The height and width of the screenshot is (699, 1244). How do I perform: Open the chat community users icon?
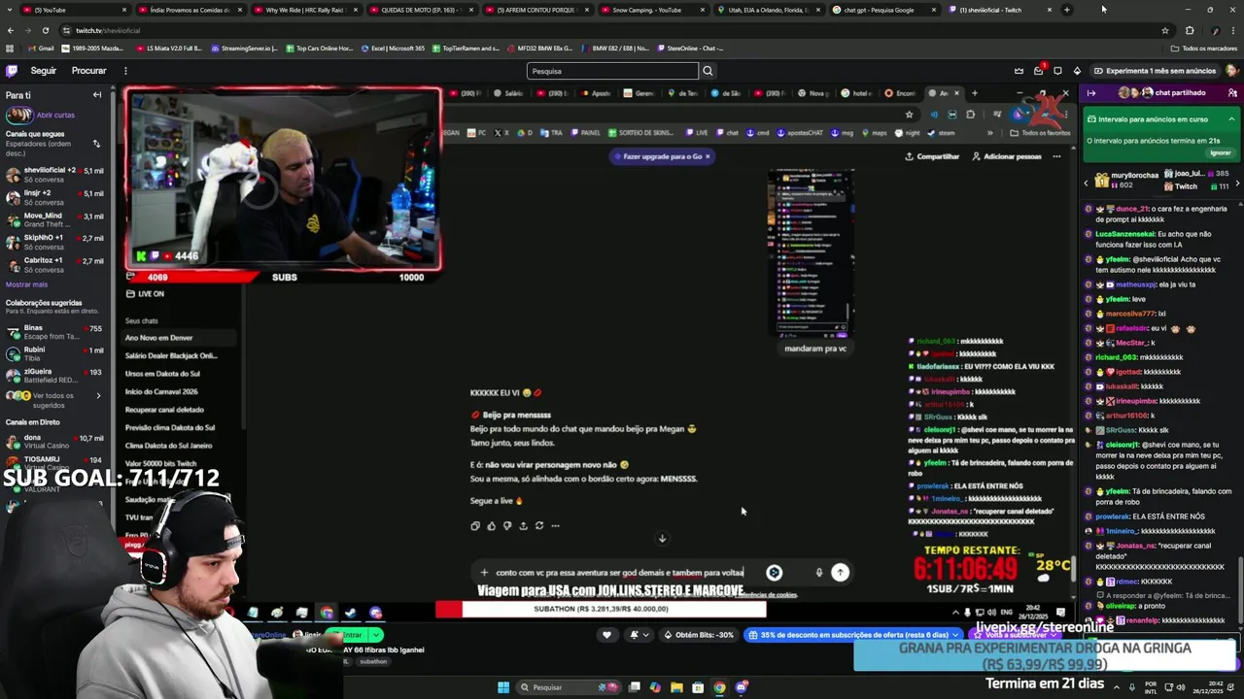coord(1230,93)
